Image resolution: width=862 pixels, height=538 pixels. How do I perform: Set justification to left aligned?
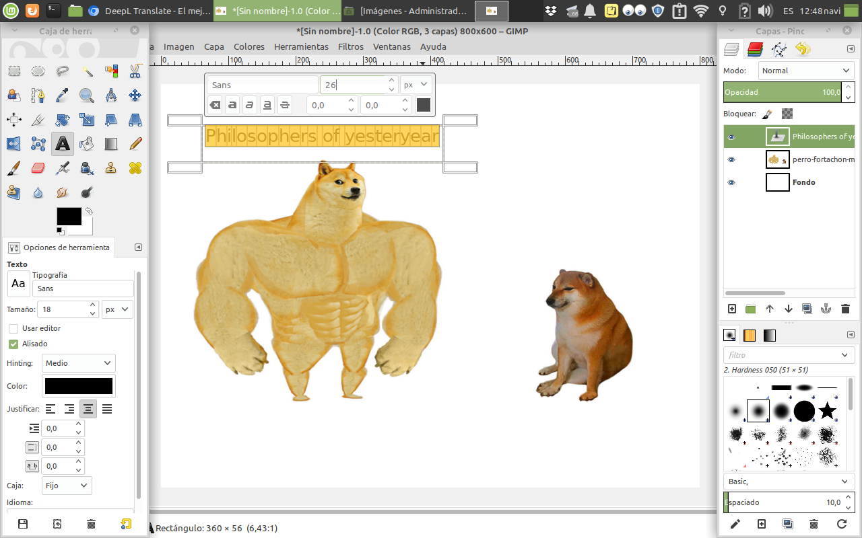point(51,409)
